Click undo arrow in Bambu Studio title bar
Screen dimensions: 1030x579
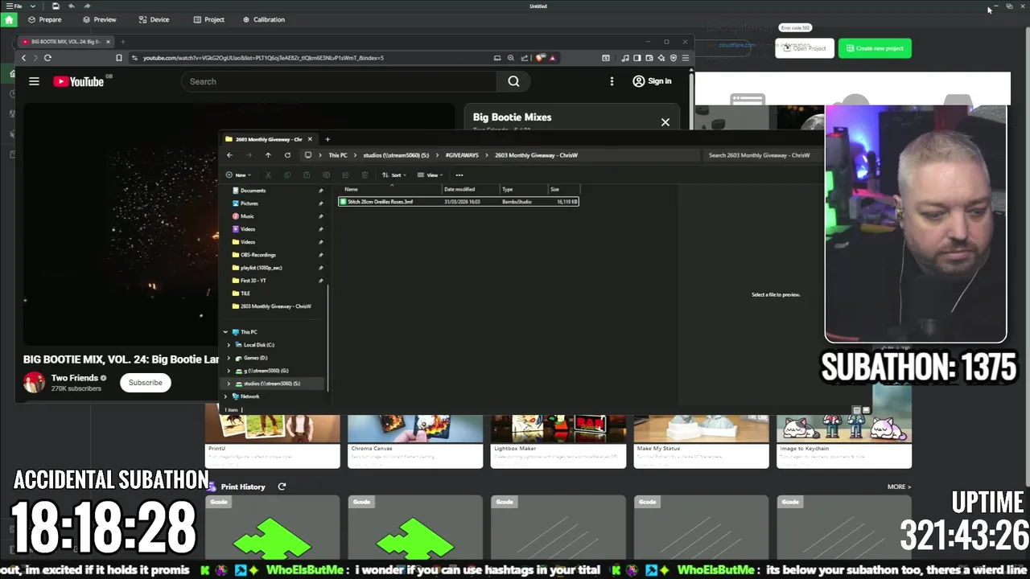(72, 6)
